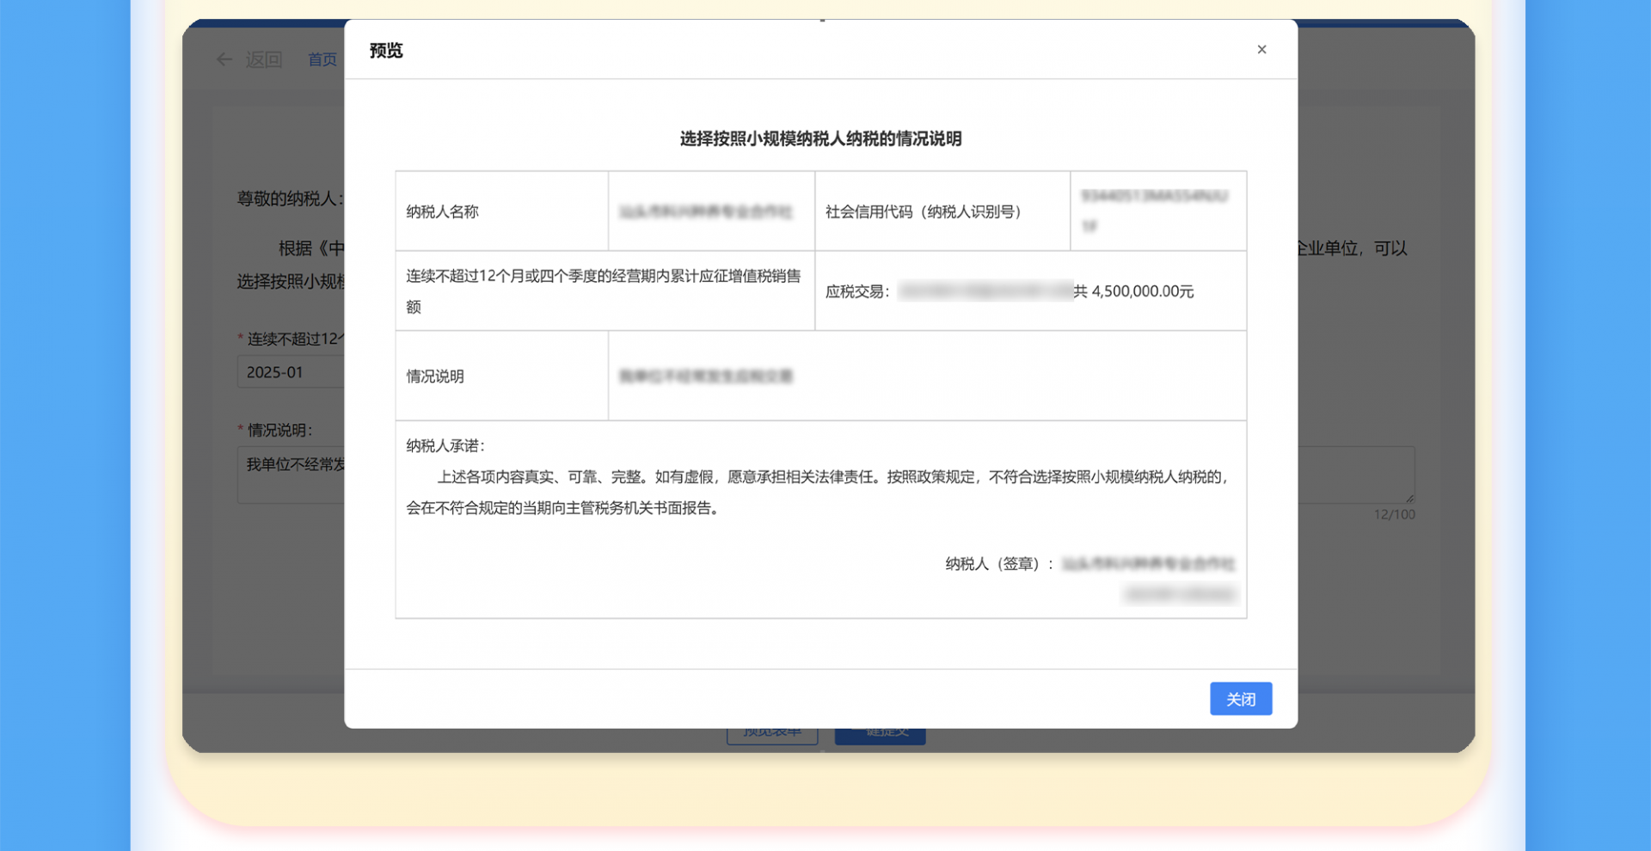
Task: Click the blurred social credit code value
Action: (x=1154, y=211)
